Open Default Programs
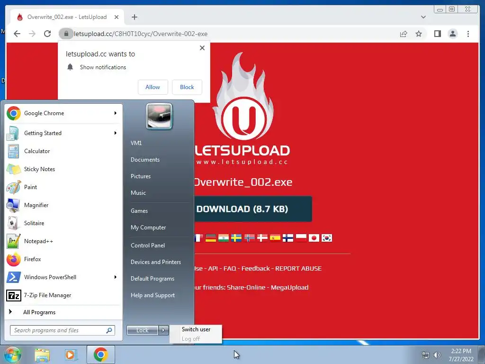Viewport: 485px width, 364px height. [x=153, y=279]
